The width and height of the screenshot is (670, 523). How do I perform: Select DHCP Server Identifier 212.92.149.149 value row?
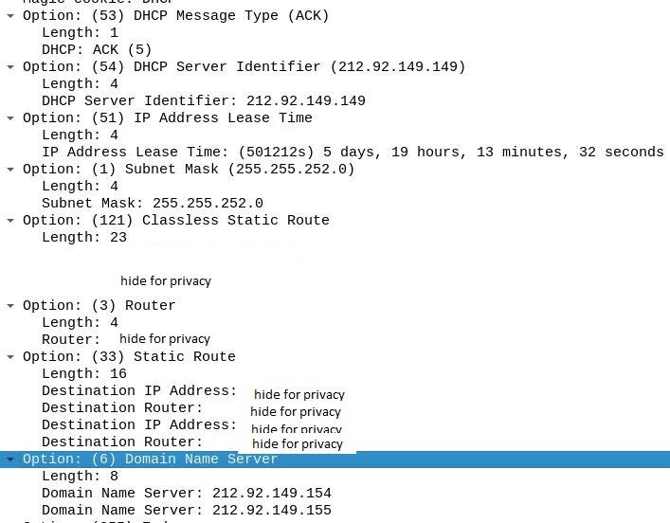[x=203, y=100]
